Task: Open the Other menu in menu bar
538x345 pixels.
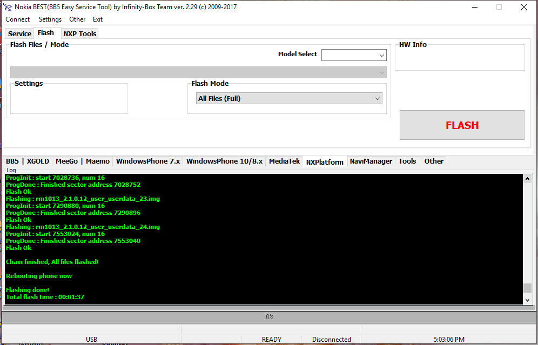Action: click(77, 19)
